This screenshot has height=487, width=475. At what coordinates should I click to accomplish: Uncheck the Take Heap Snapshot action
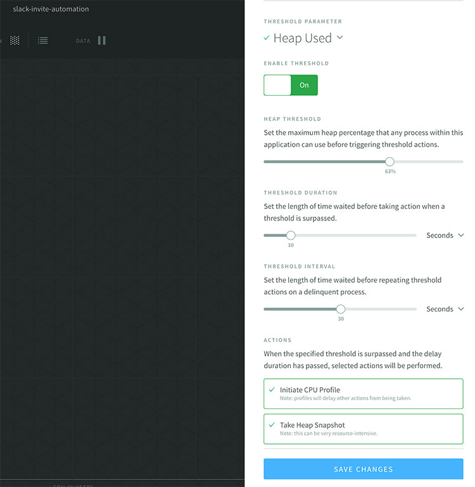pos(363,429)
